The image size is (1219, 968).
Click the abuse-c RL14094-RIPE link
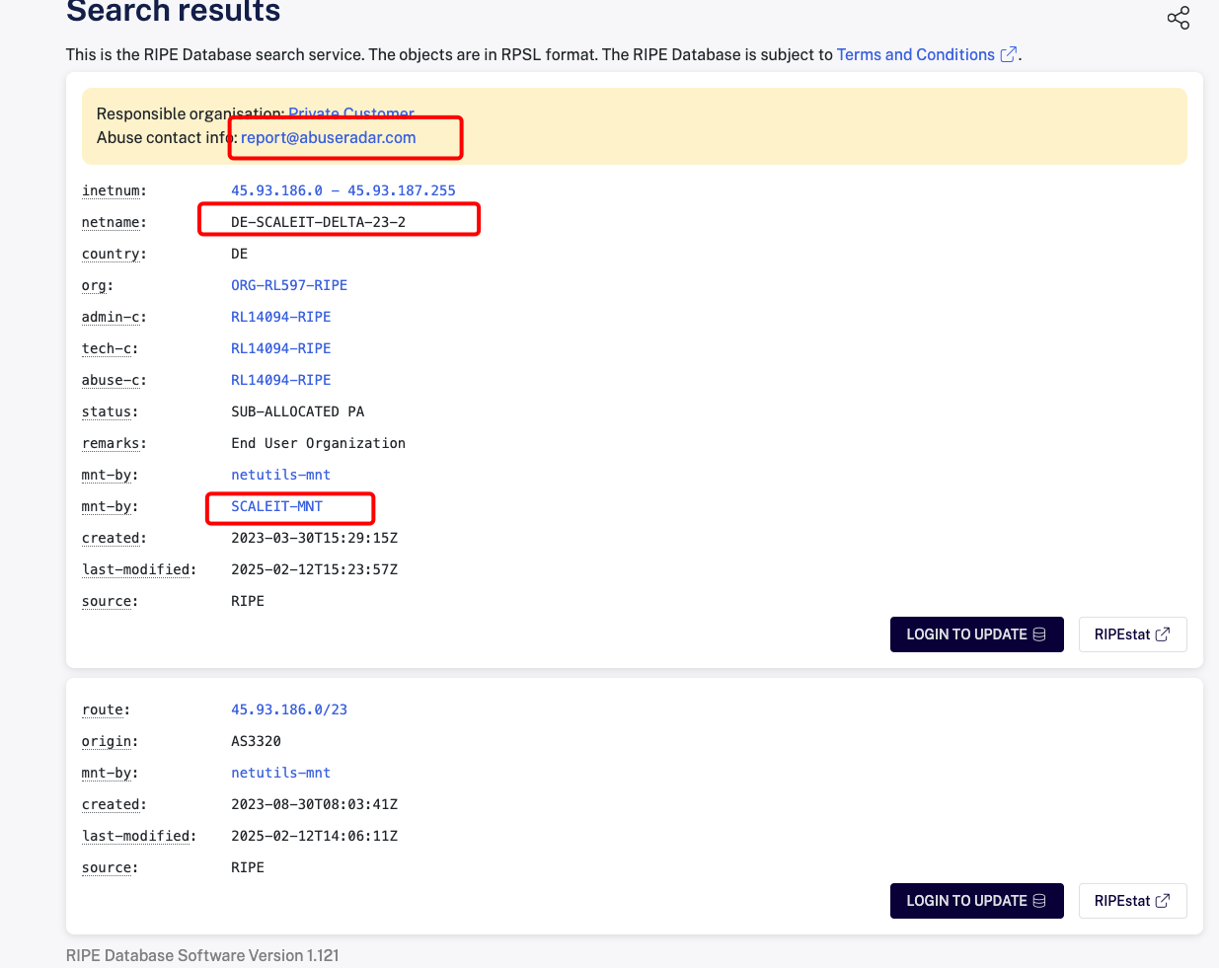coord(280,380)
